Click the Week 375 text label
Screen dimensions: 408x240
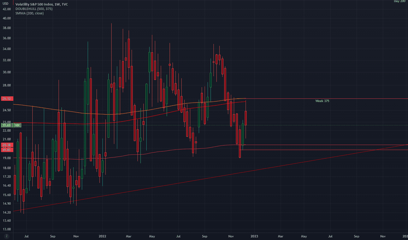(x=322, y=101)
